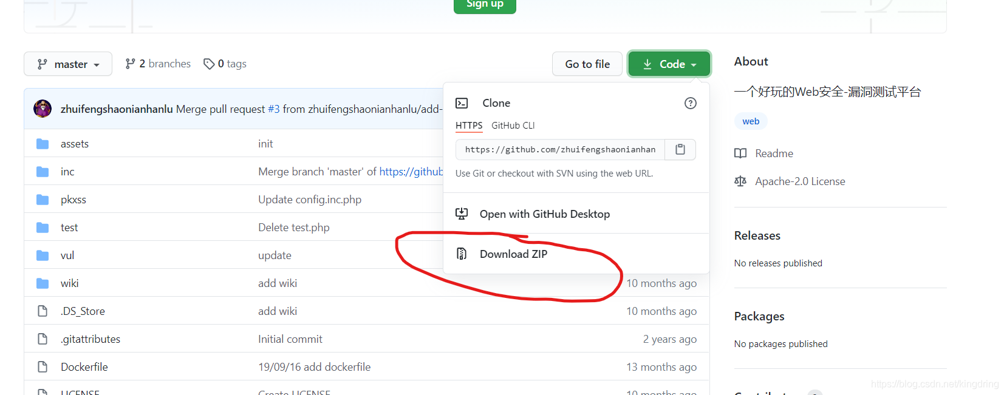The image size is (1004, 395).
Task: Open the Packages heading link
Action: (x=759, y=316)
